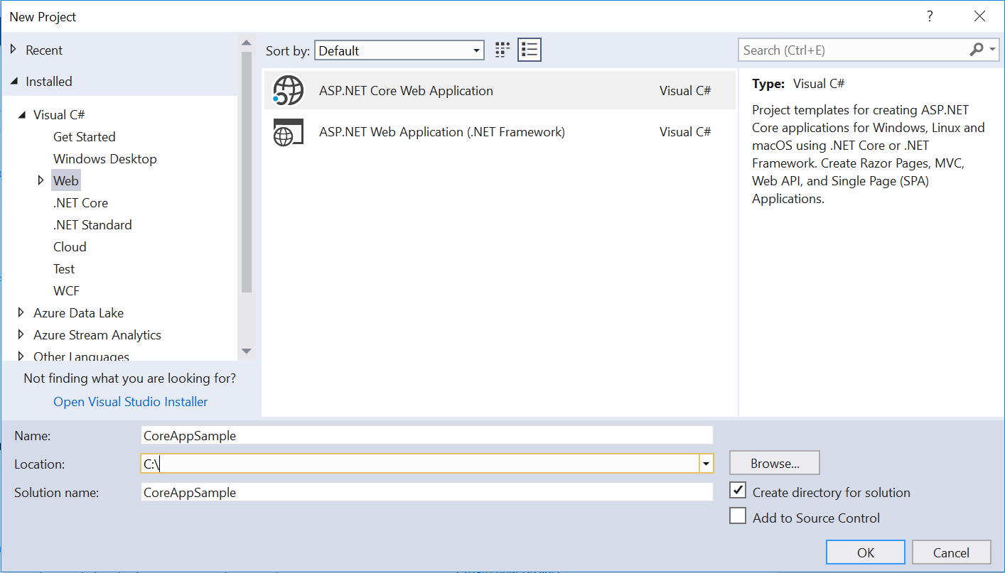Viewport: 1005px width, 573px height.
Task: Click the ASP.NET Web Application (.NET Framework) row
Action: (x=500, y=132)
